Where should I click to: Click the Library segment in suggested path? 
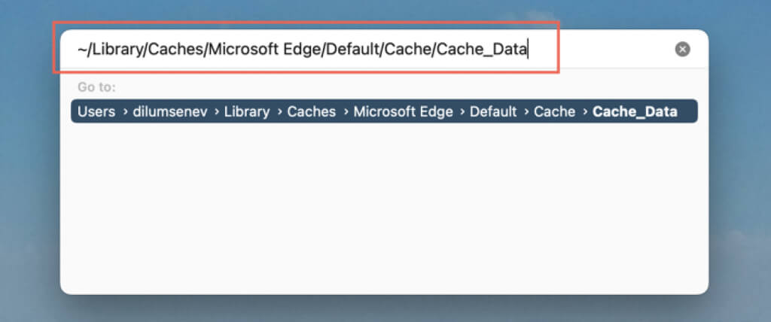pyautogui.click(x=245, y=111)
